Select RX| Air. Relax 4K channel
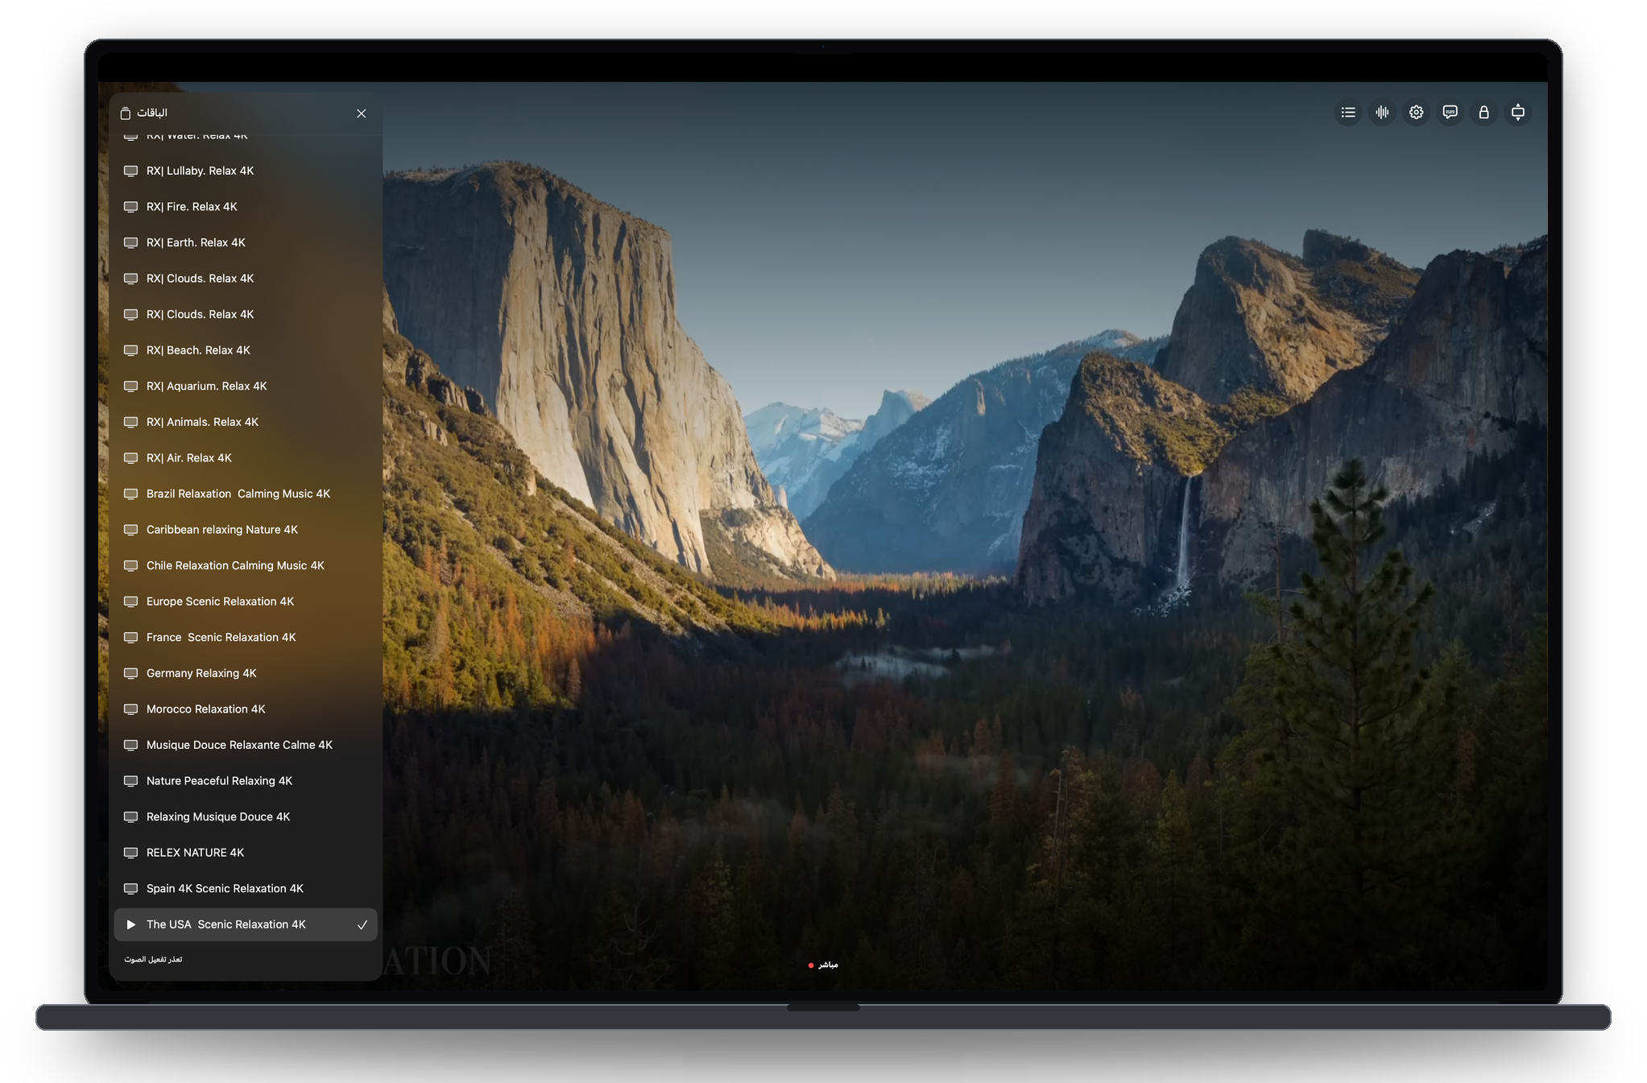 coord(246,458)
